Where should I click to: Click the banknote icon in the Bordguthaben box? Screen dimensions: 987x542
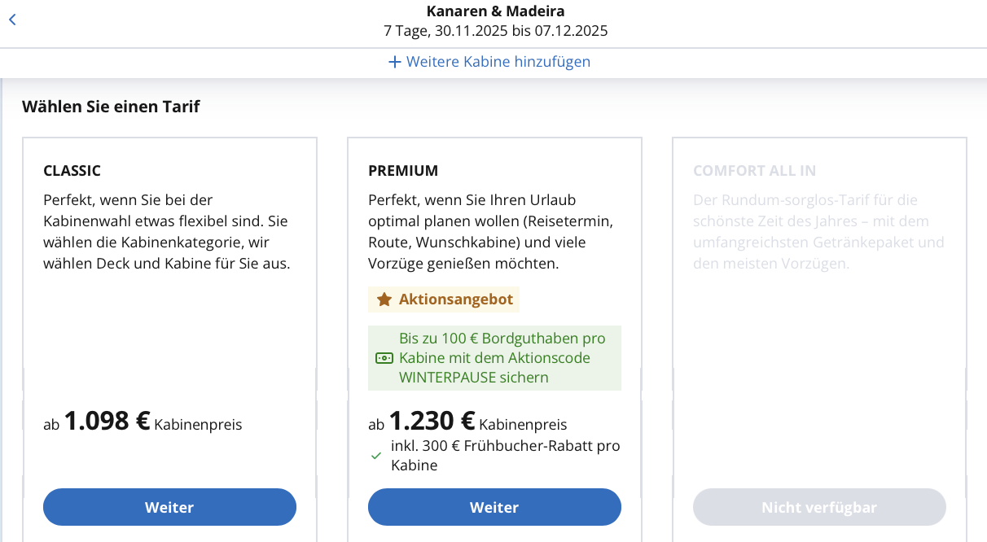click(x=384, y=358)
